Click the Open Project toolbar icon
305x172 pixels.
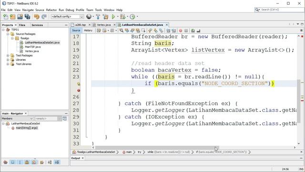20,17
